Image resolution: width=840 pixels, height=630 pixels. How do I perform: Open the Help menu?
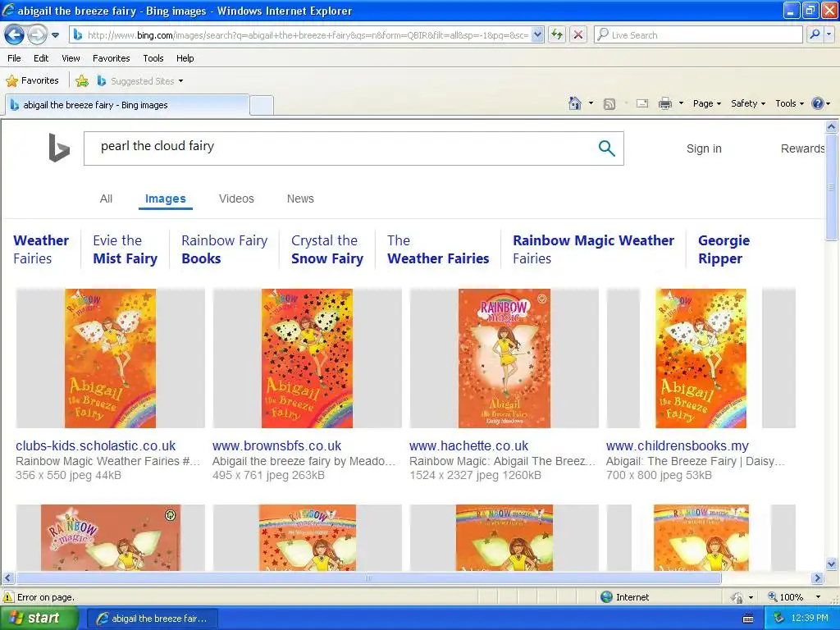pos(185,58)
